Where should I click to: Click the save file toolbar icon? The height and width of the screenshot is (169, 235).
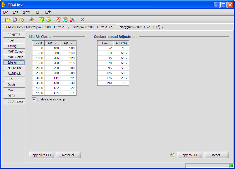point(15,20)
